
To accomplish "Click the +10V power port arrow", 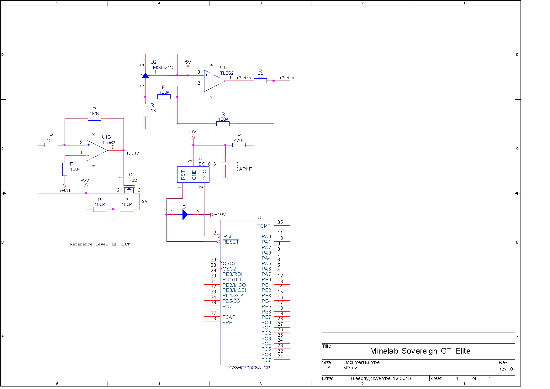I will click(x=213, y=215).
